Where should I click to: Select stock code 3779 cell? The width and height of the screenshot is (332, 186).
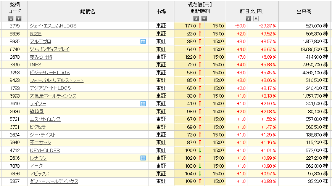(15, 26)
